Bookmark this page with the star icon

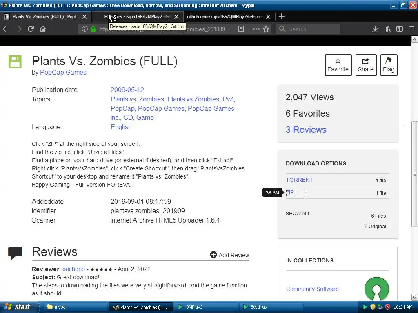pos(266,29)
